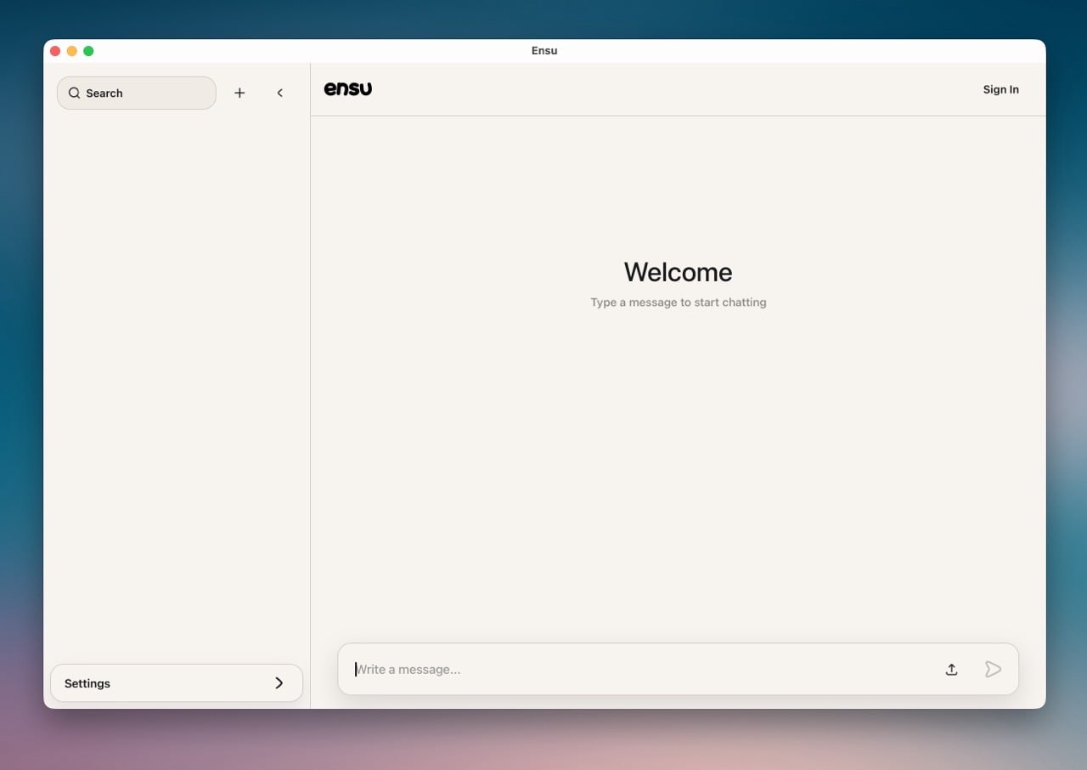Click the Welcome heading
Image resolution: width=1087 pixels, height=770 pixels.
[678, 272]
